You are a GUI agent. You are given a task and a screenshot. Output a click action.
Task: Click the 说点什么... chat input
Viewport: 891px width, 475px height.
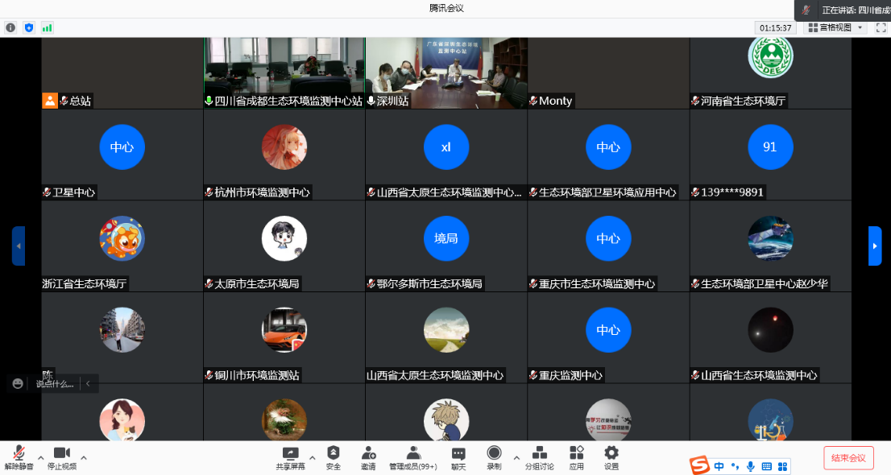point(55,384)
